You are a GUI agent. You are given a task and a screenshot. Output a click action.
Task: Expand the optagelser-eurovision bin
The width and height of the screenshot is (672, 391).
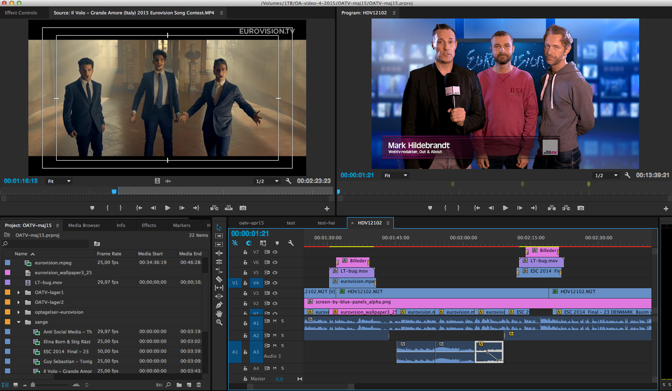click(18, 312)
